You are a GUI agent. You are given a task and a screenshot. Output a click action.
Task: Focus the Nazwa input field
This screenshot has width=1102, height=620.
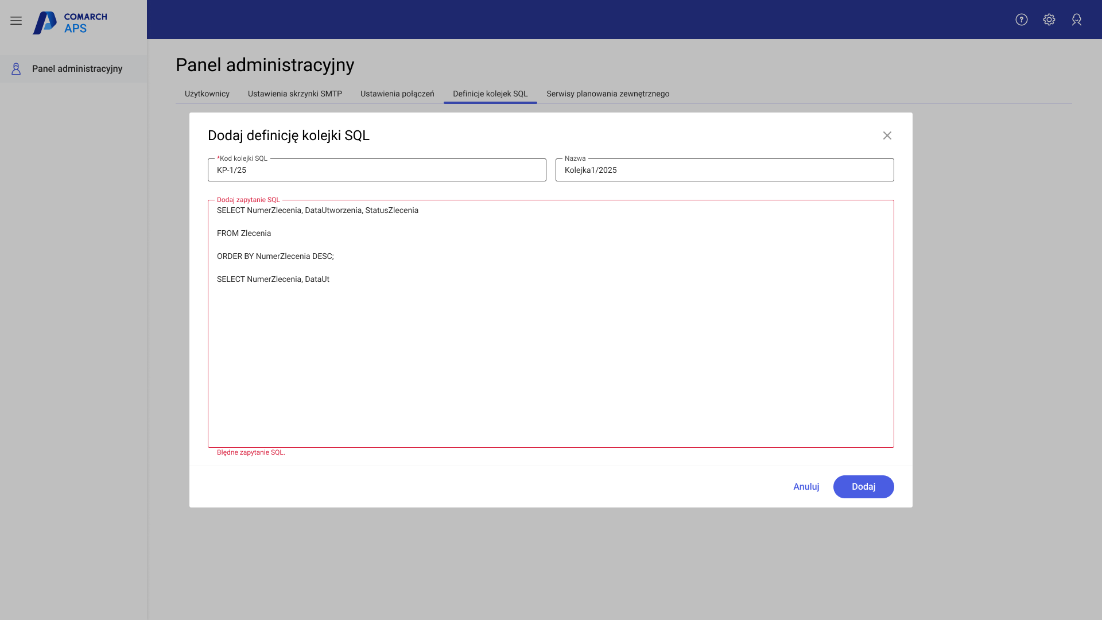point(724,170)
